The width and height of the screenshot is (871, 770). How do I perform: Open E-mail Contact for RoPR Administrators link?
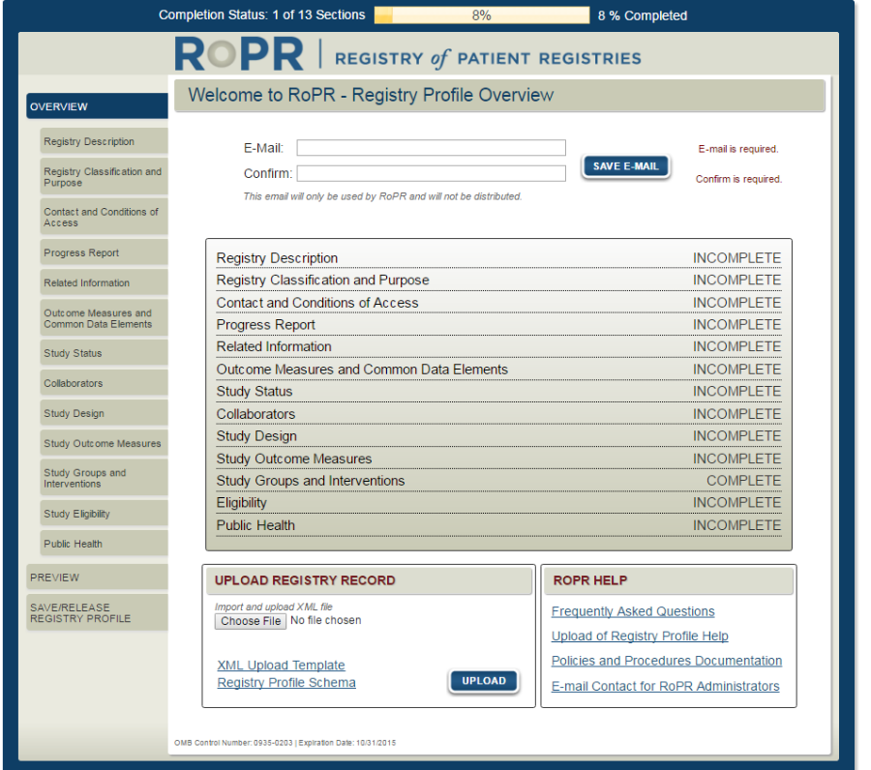pyautogui.click(x=665, y=686)
